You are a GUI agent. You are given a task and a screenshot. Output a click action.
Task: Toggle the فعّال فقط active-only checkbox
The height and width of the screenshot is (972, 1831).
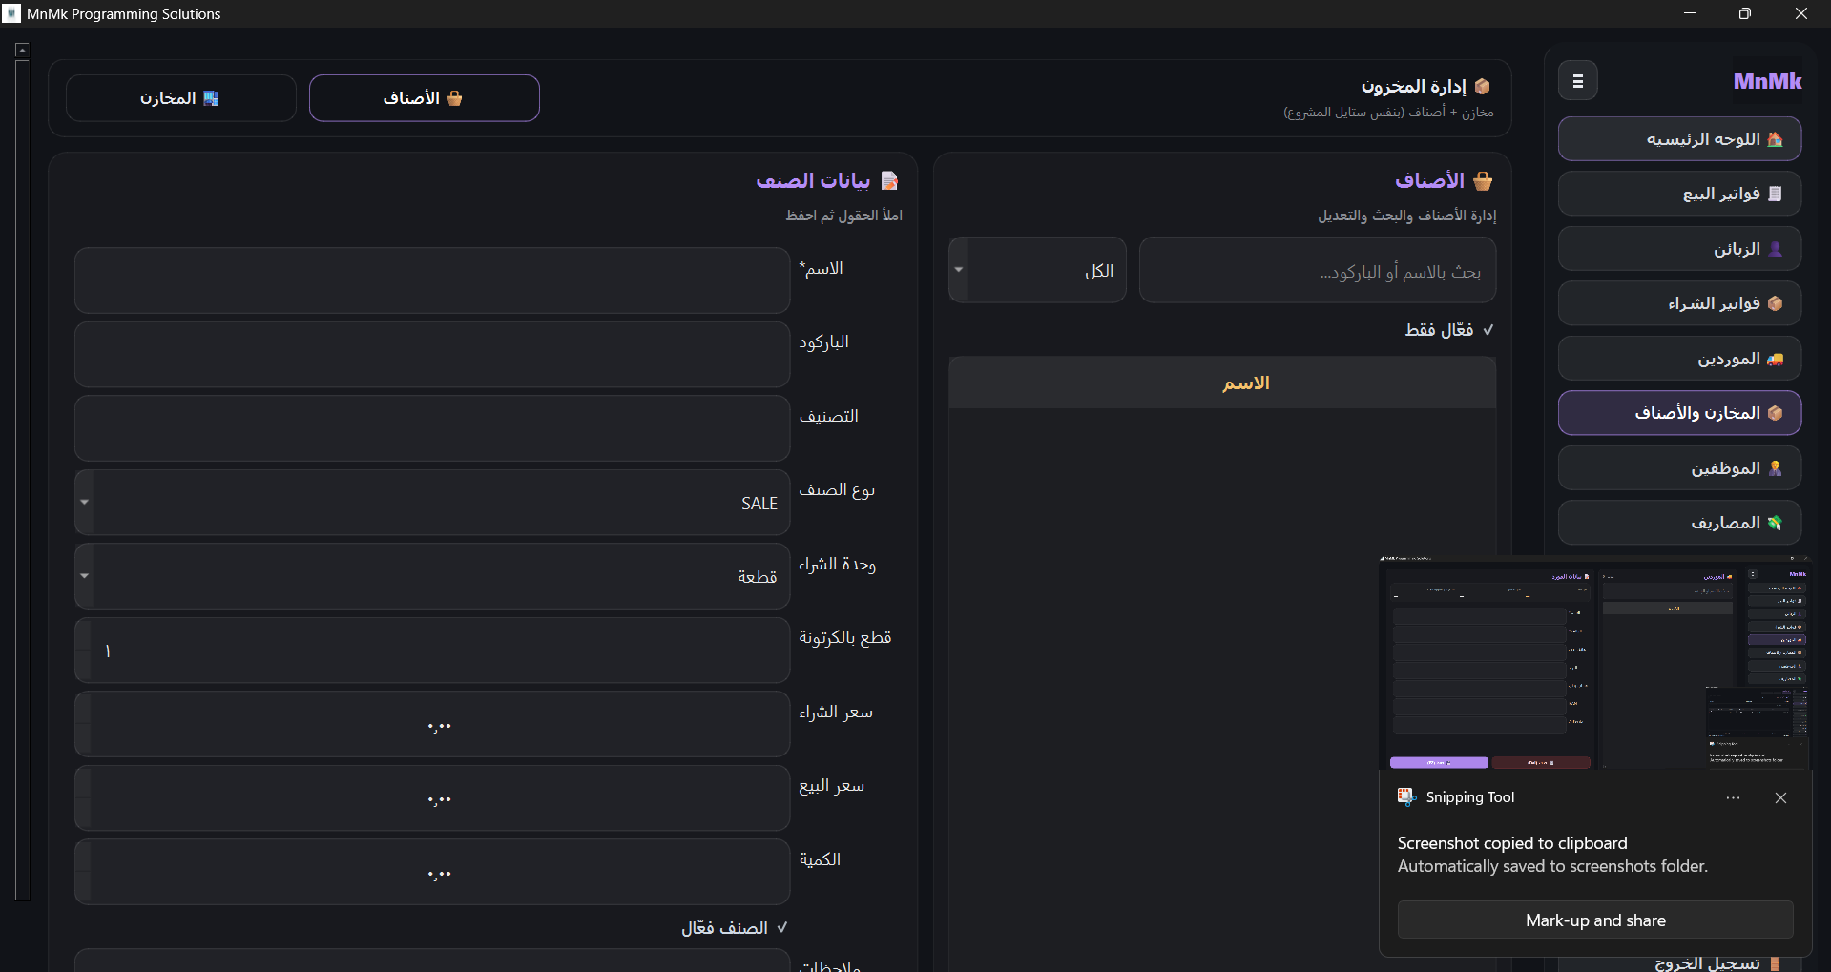[1449, 330]
